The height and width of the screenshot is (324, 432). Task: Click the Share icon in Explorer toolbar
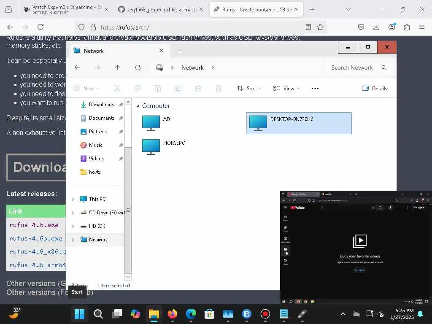198,88
